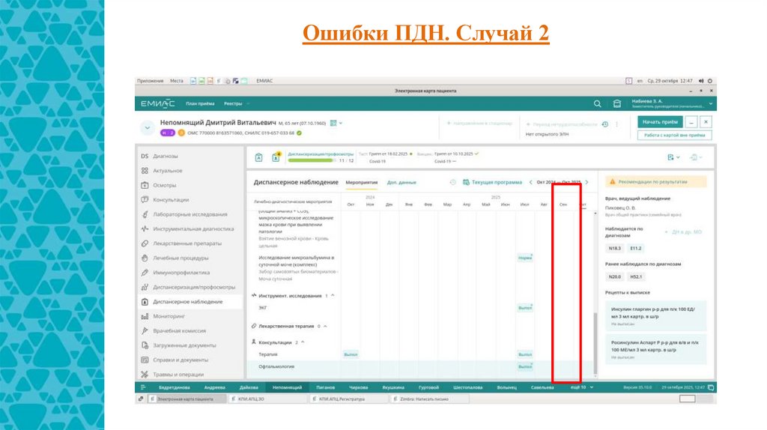
Task: Collapse Консультации group in the table
Action: pos(303,342)
